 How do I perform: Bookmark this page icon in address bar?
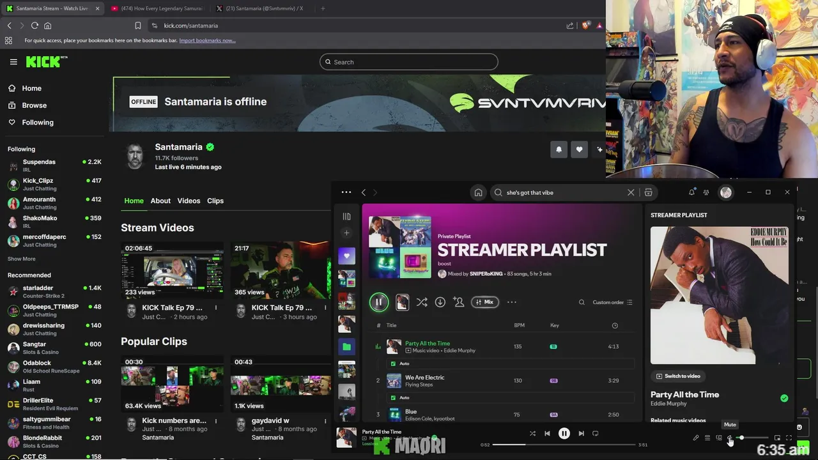pyautogui.click(x=137, y=26)
